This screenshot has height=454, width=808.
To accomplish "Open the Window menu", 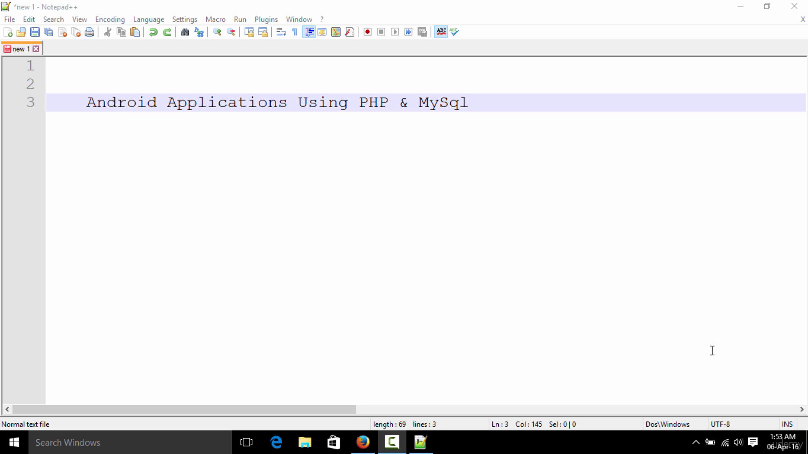I will tap(299, 19).
